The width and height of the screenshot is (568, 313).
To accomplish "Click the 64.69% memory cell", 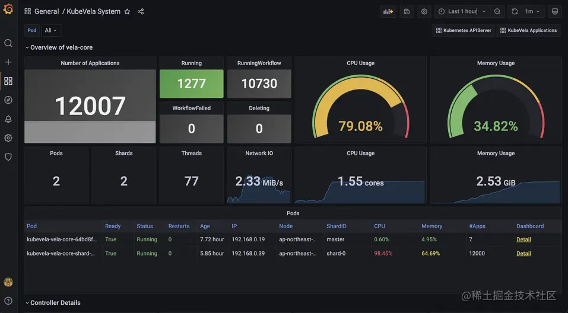I will 430,254.
